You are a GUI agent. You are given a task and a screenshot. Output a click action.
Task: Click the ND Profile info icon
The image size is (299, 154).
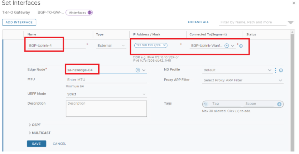281,71
